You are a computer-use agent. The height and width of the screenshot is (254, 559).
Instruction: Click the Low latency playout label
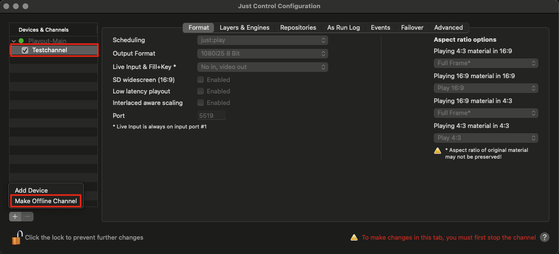(x=142, y=91)
